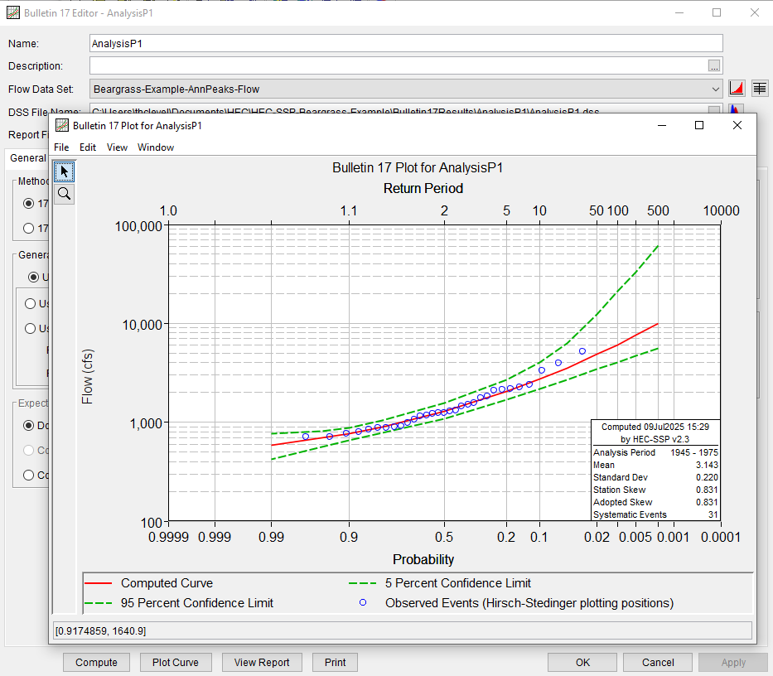Viewport: 773px width, 676px height.
Task: Close the Bulletin 17 Plot window
Action: (737, 125)
